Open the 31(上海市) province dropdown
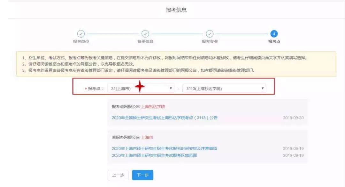This screenshot has height=187, width=345. tap(141, 89)
